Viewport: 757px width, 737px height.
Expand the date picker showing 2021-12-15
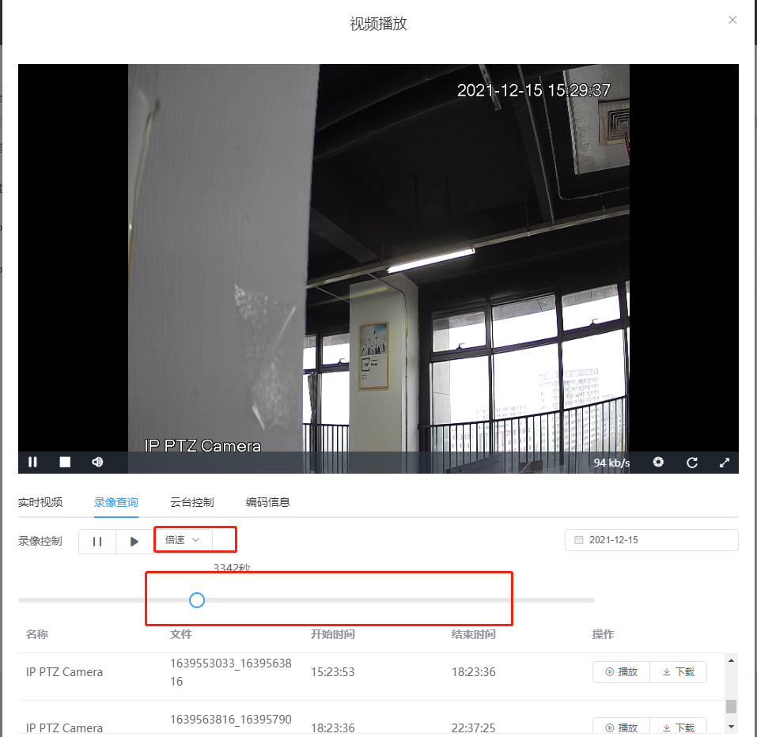pyautogui.click(x=651, y=539)
